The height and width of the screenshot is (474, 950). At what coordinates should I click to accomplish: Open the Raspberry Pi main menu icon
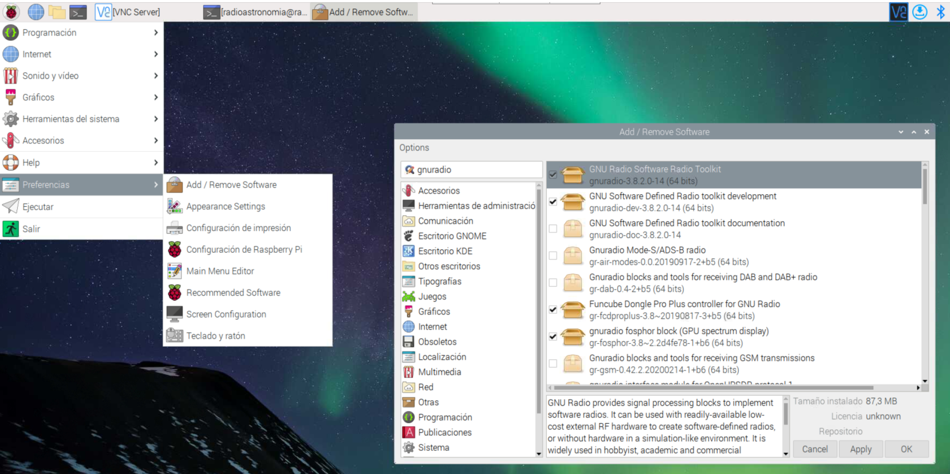tap(11, 11)
